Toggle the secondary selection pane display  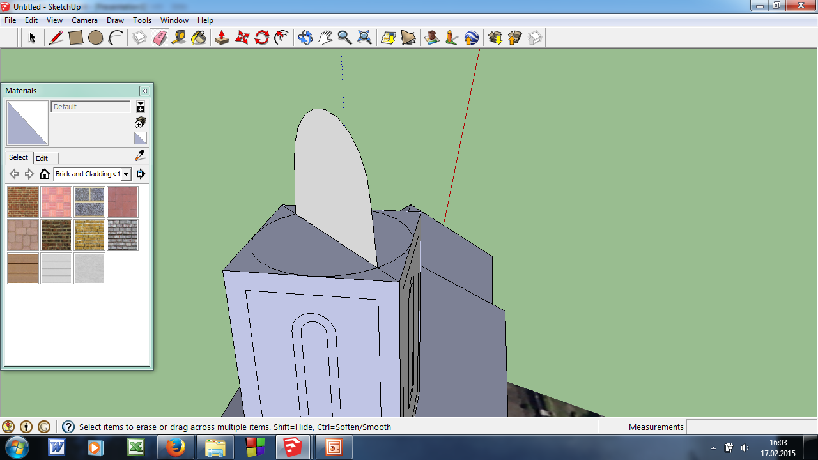tap(141, 107)
